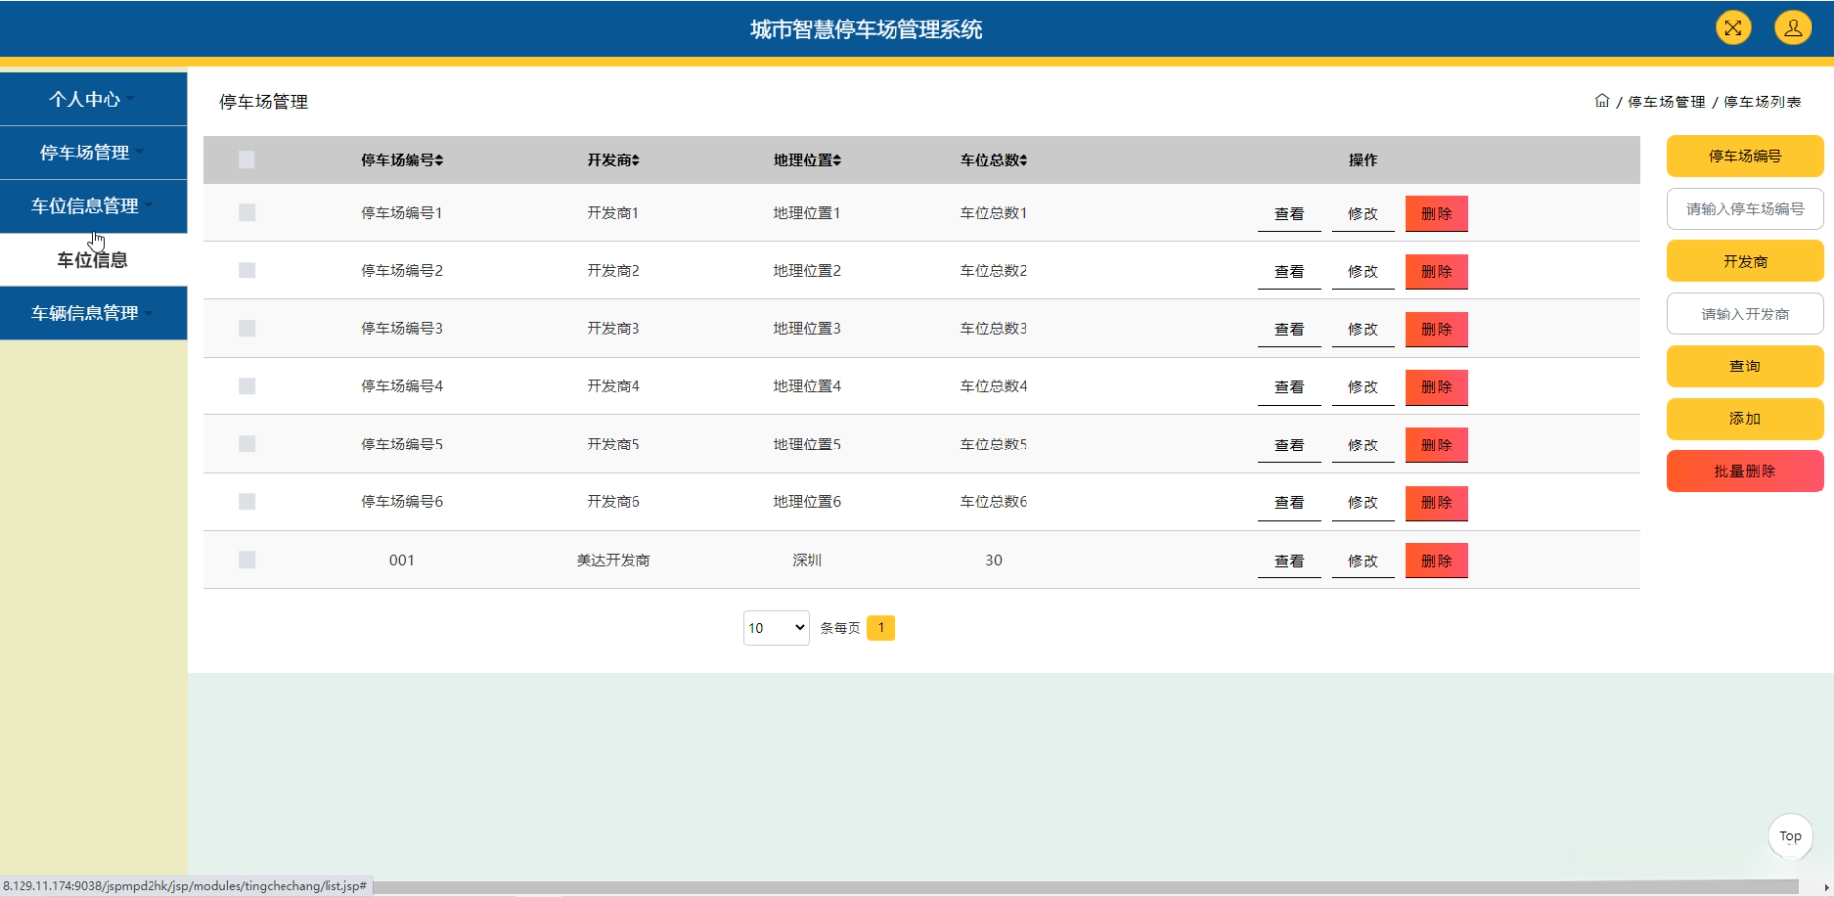
Task: Go to page 1 in pagination
Action: (881, 627)
